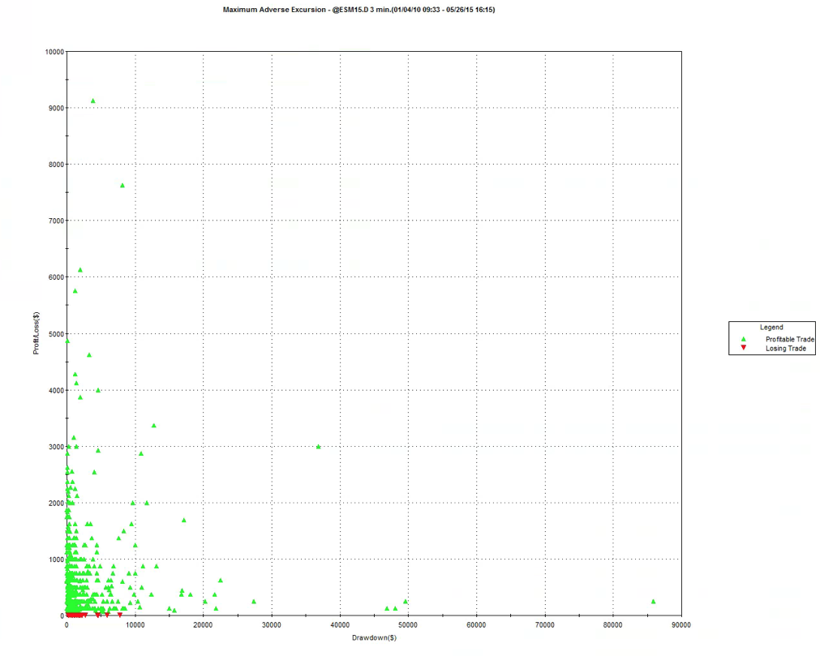The height and width of the screenshot is (656, 820).
Task: Click the 40000 tick on the drawdown axis
Action: point(340,624)
